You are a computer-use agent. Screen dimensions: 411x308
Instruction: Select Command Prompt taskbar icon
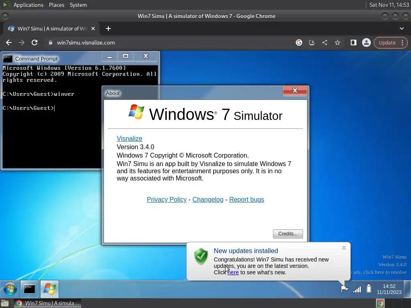coord(29,289)
